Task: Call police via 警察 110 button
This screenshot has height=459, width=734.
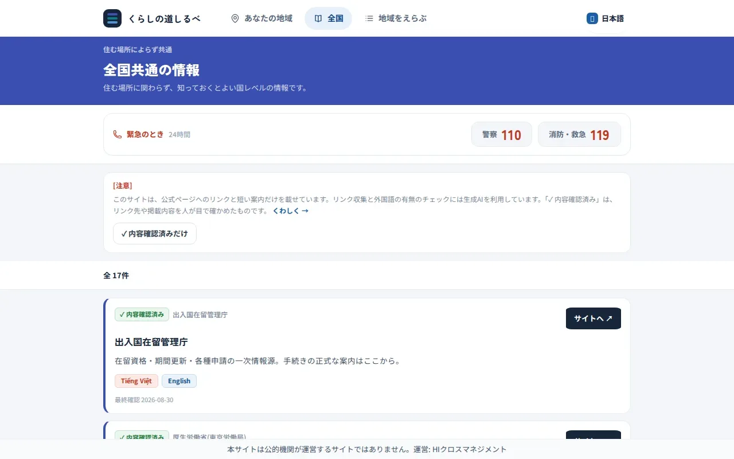Action: point(502,134)
